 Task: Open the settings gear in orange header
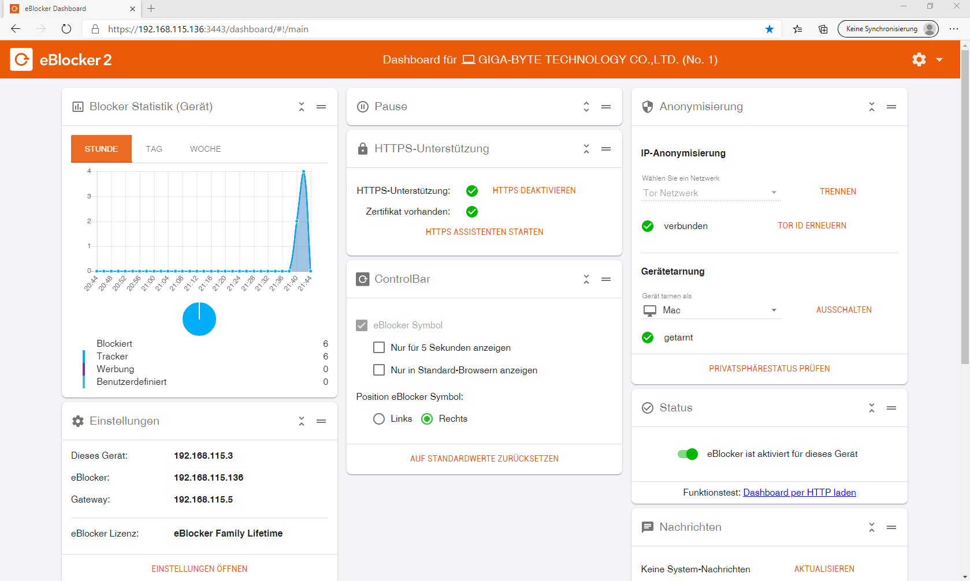tap(919, 59)
